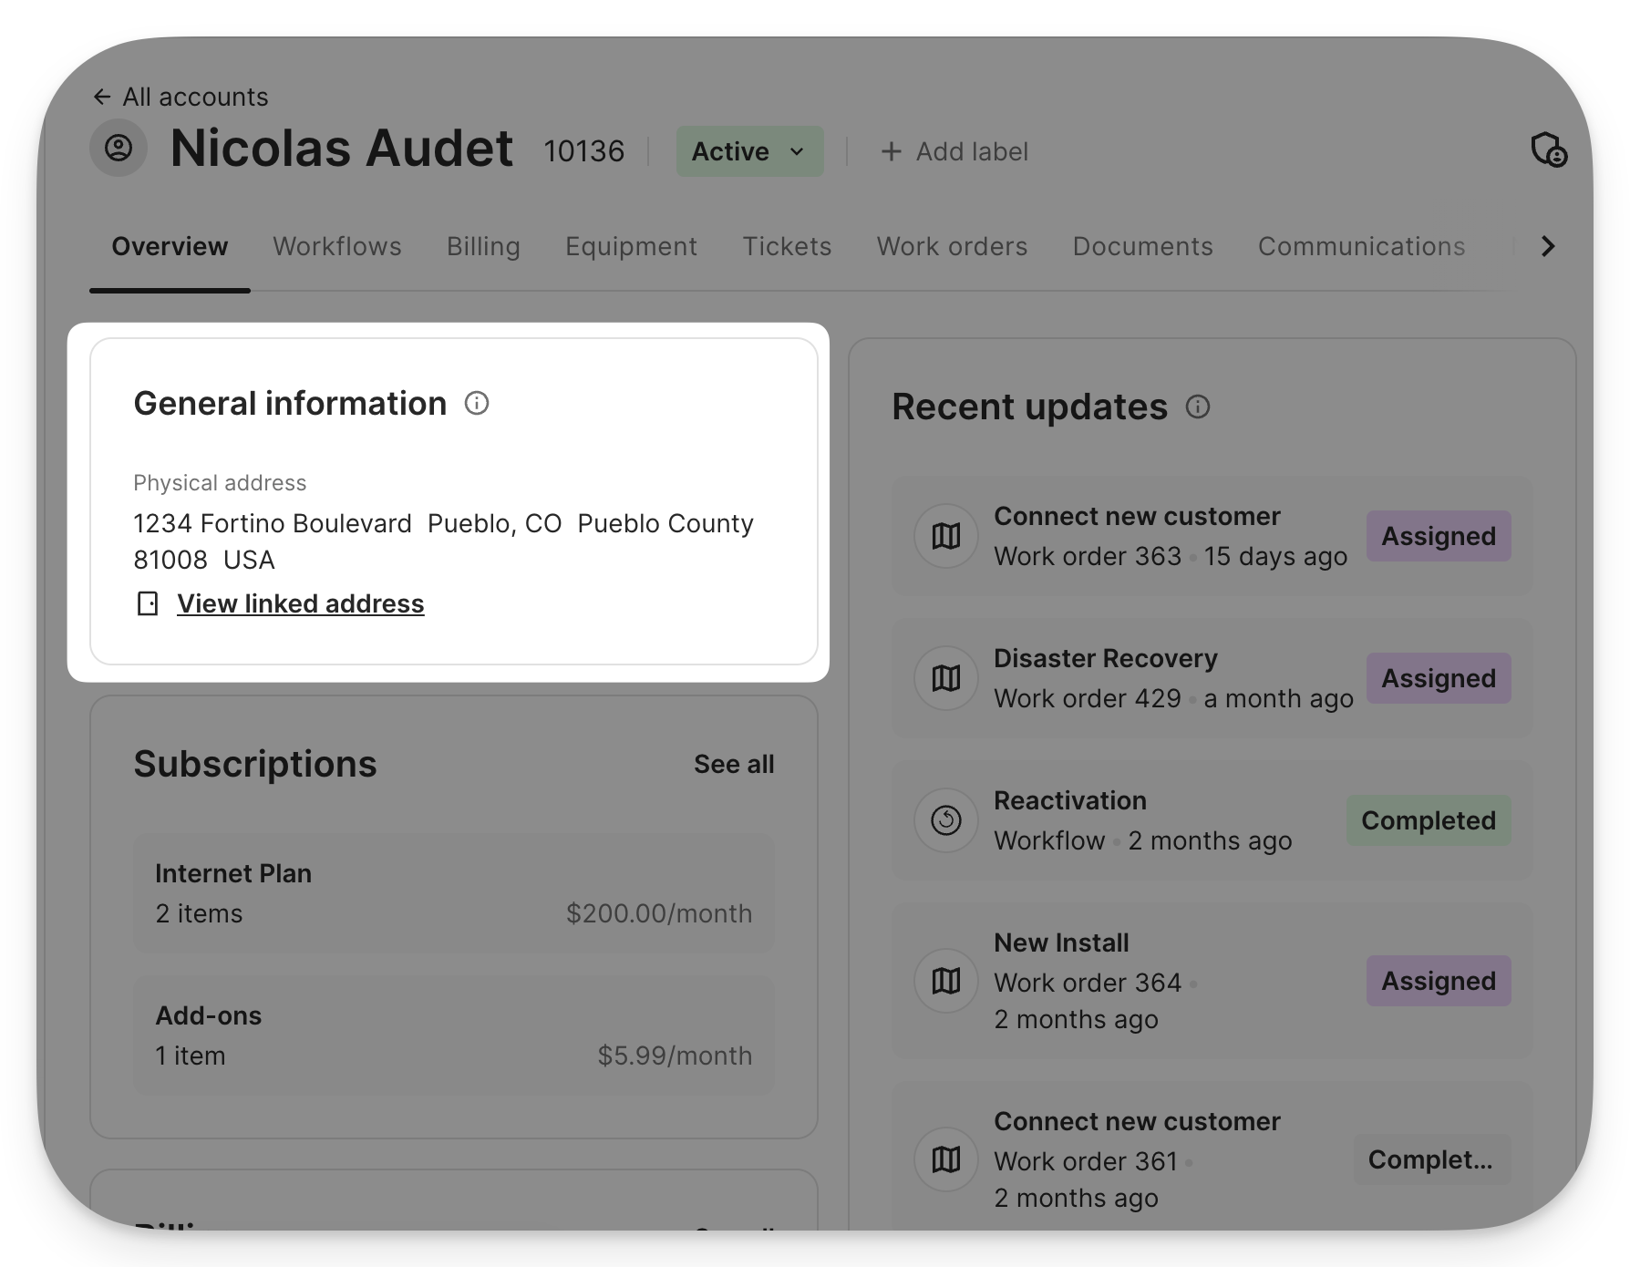1630x1267 pixels.
Task: Switch to the Overview tab
Action: click(170, 246)
